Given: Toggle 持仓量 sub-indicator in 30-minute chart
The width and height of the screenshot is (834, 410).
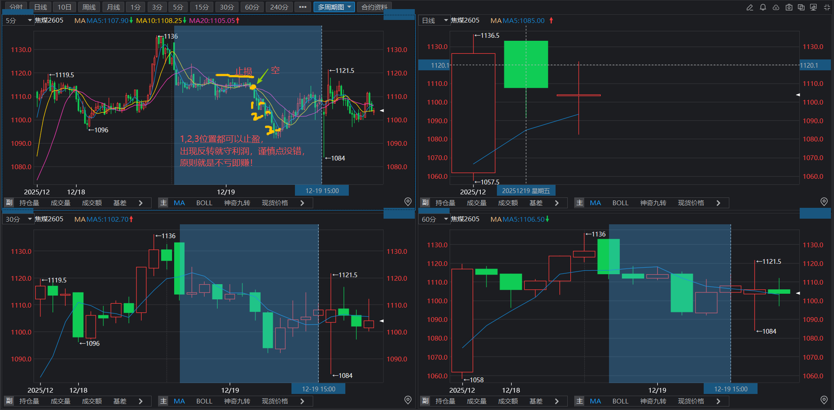Looking at the screenshot, I should 29,401.
